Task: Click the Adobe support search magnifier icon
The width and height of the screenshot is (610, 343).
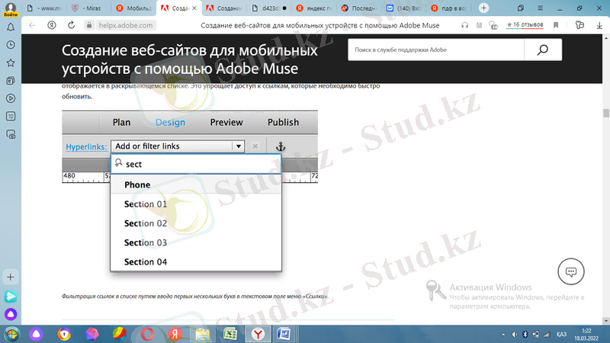Action: [543, 50]
